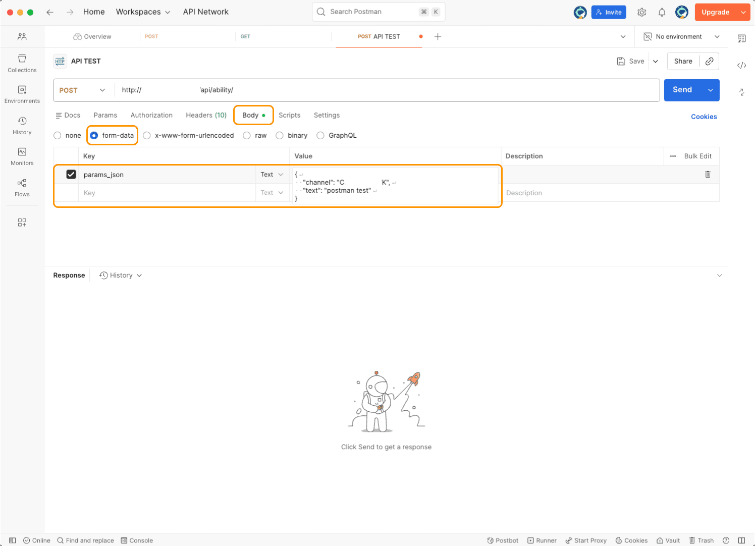Delete the params_json row
Image resolution: width=755 pixels, height=546 pixels.
coord(708,174)
